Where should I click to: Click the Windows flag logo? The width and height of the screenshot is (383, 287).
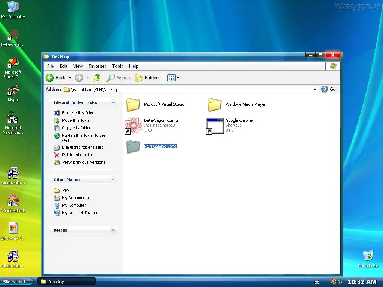(333, 66)
